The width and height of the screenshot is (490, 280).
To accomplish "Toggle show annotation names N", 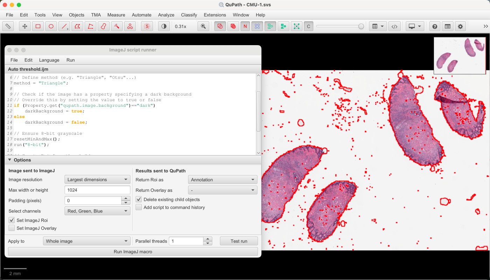I will (245, 26).
